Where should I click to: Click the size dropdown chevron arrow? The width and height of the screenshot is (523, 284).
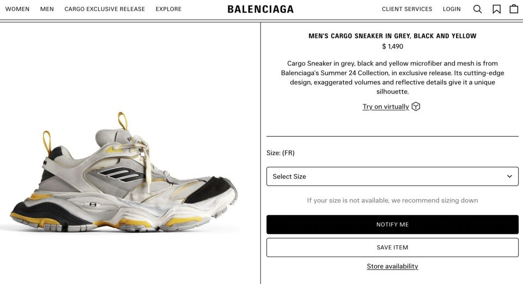[x=509, y=176]
